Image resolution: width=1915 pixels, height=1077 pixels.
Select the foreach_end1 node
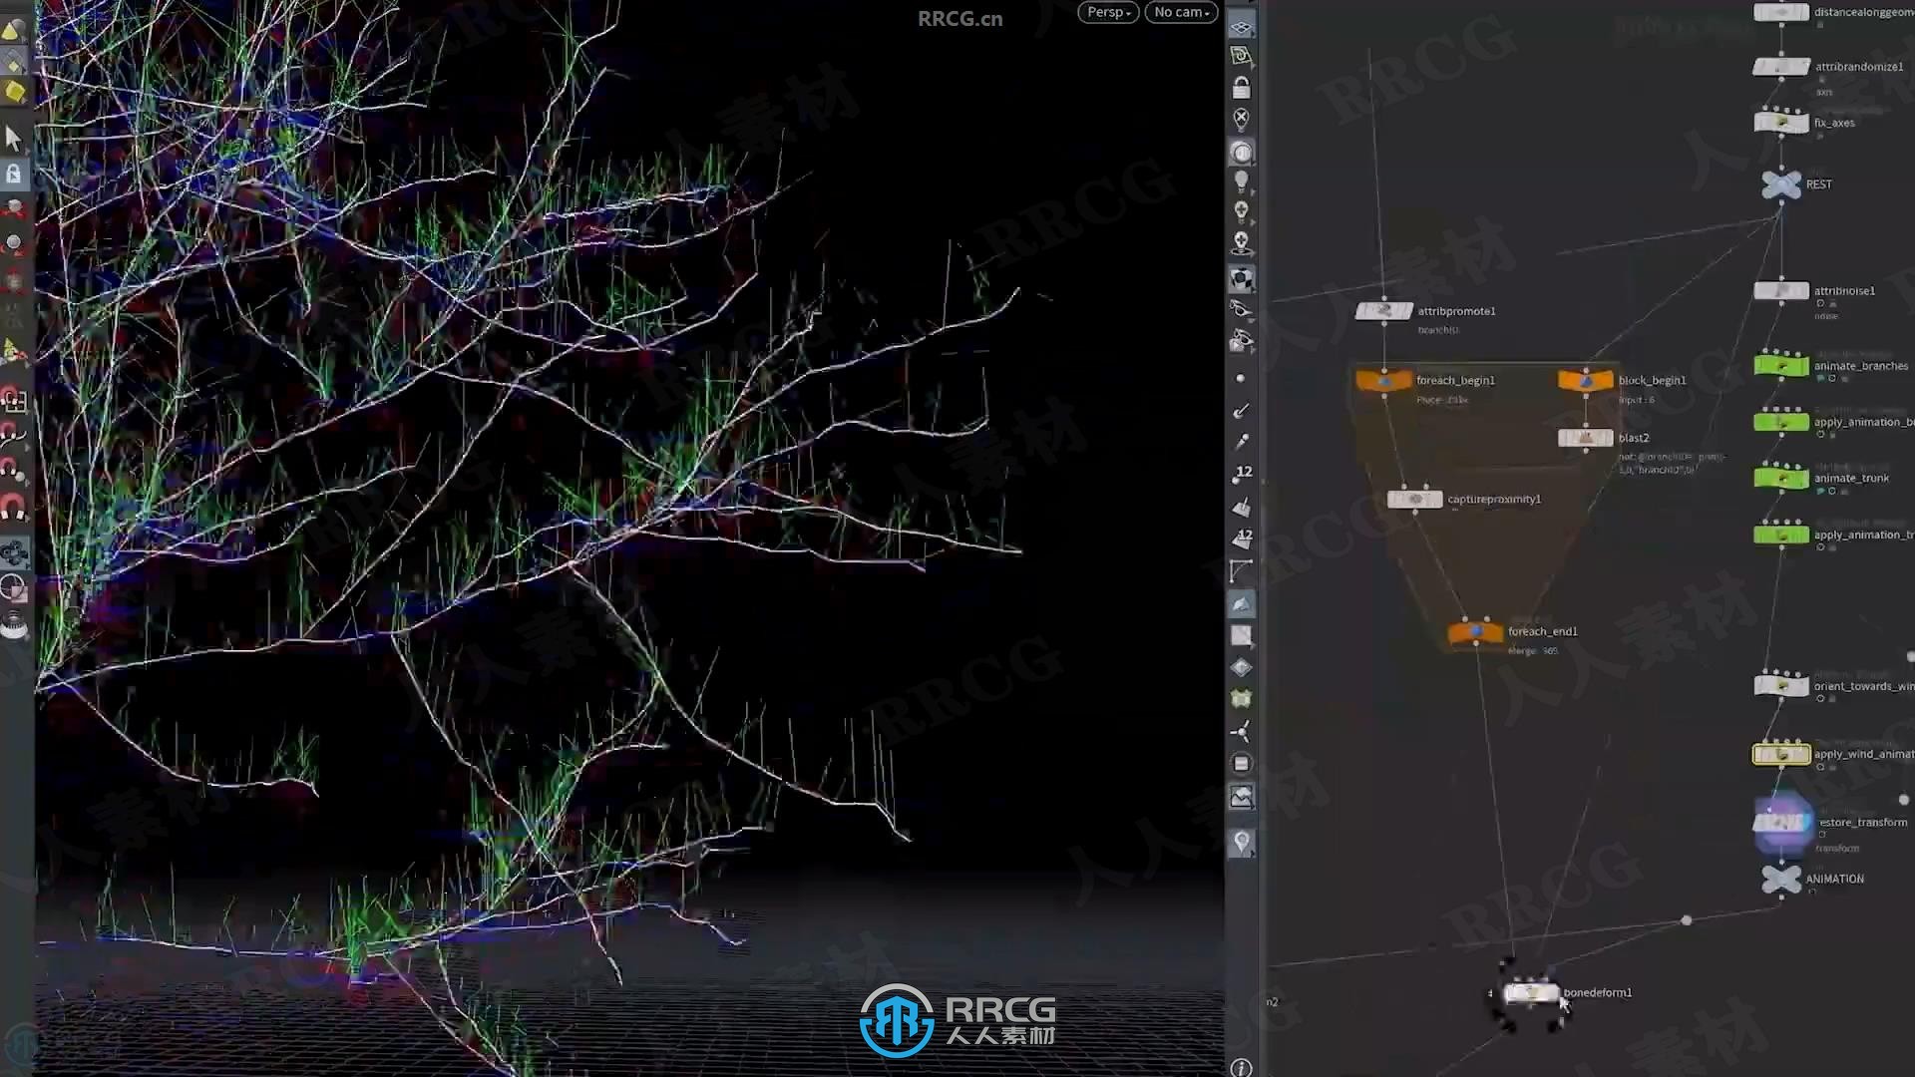(1475, 631)
